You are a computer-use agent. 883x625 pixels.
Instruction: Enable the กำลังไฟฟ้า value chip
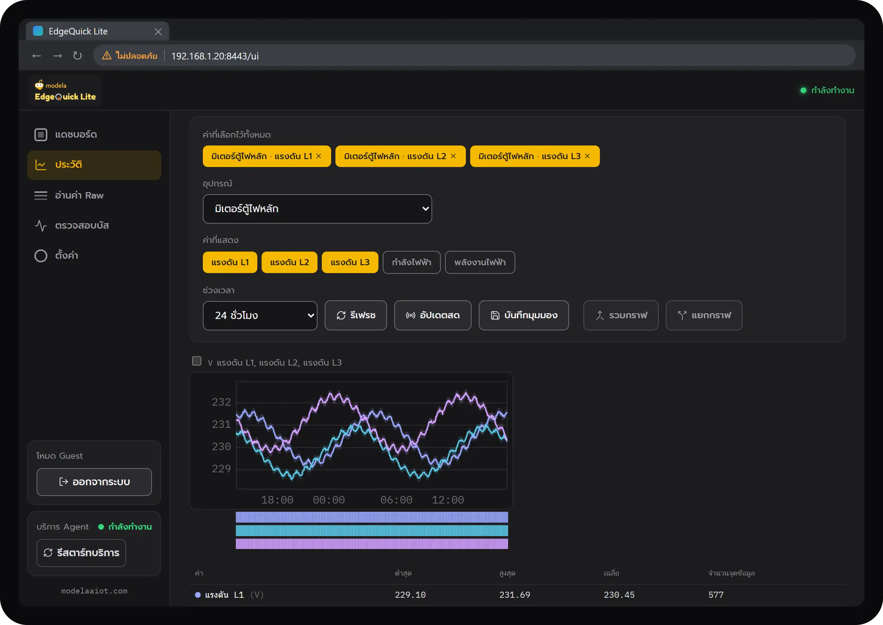[x=411, y=262]
